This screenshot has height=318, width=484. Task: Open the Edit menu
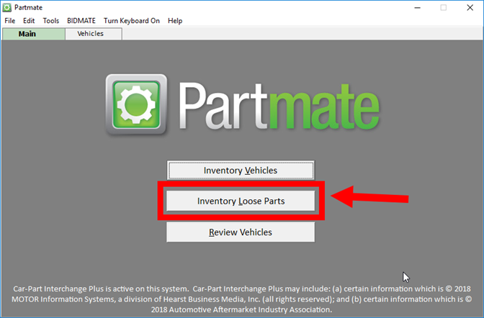(x=29, y=21)
